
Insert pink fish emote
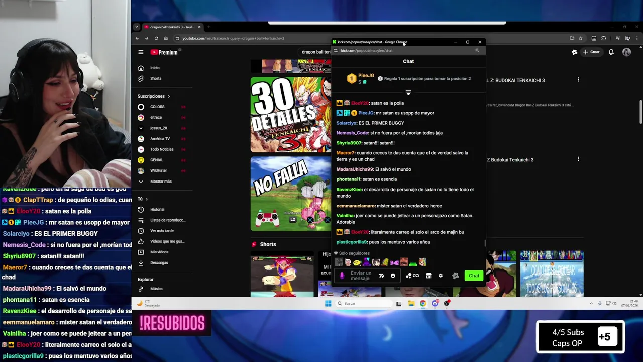[x=394, y=262]
